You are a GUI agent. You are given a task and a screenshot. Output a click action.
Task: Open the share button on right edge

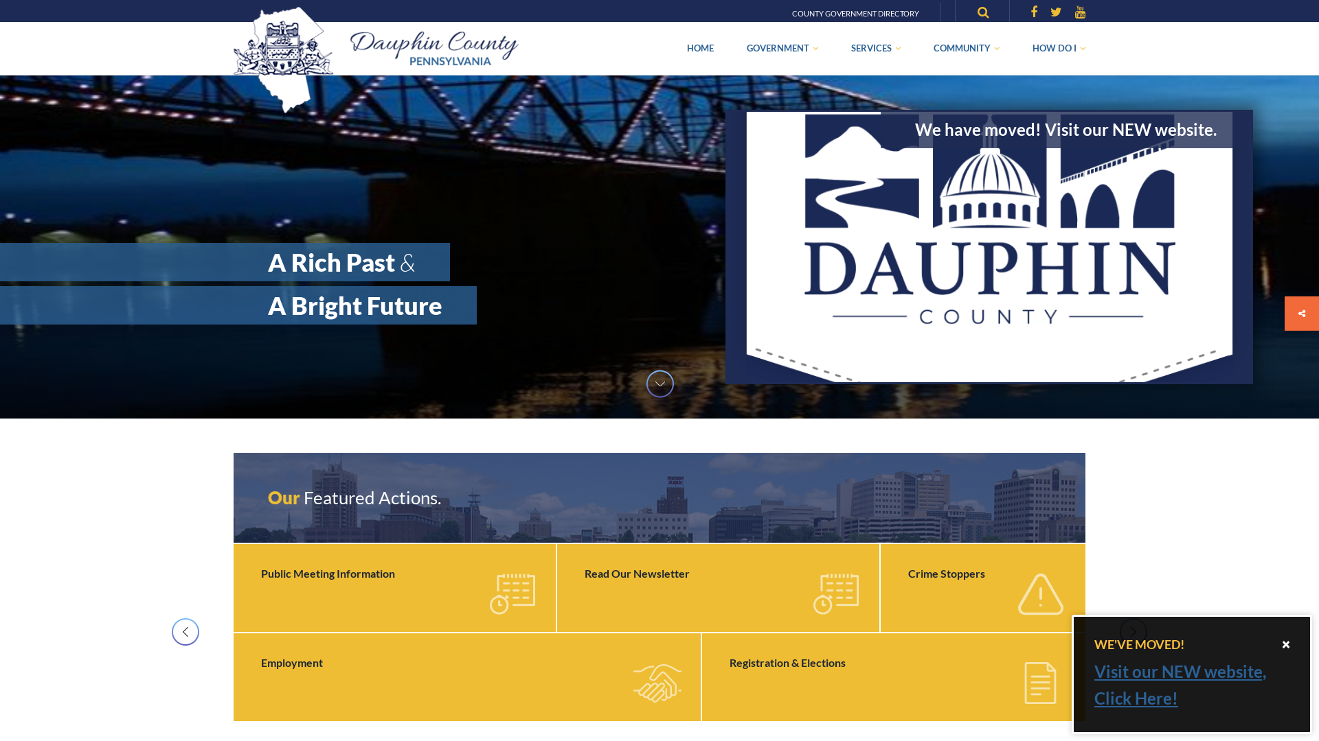(x=1302, y=314)
